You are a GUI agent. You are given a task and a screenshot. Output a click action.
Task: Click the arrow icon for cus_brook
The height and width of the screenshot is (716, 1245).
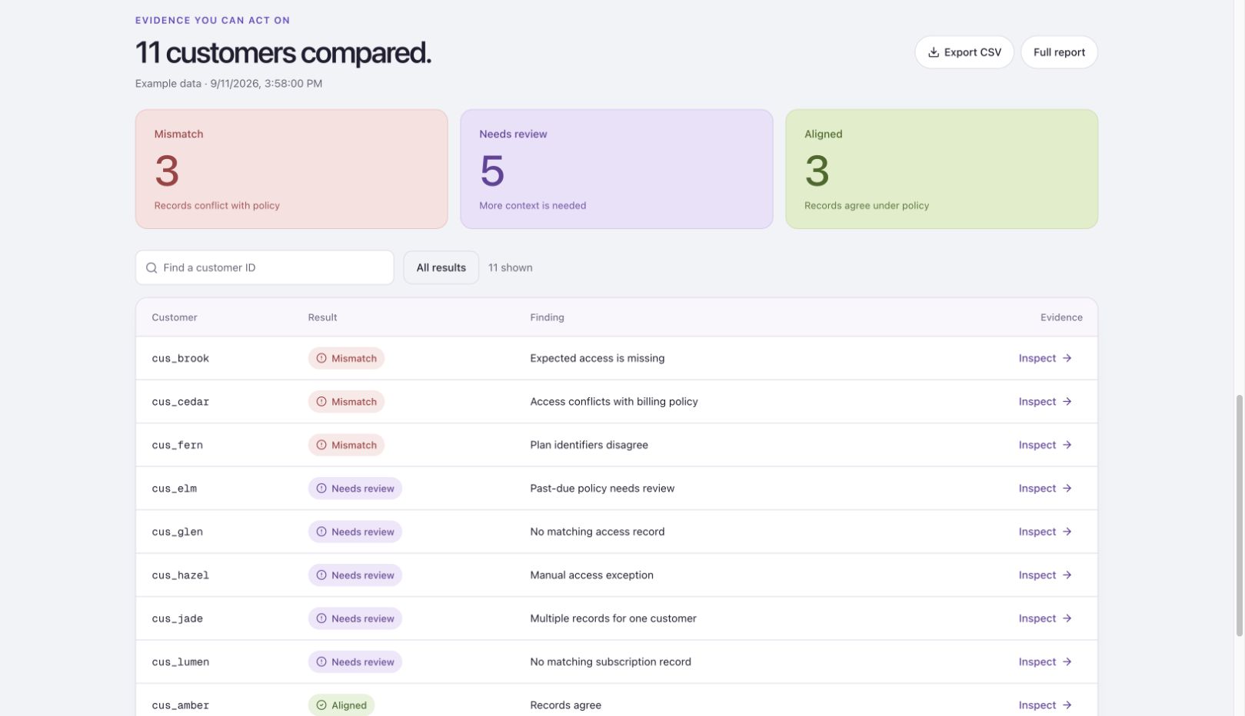(1067, 358)
